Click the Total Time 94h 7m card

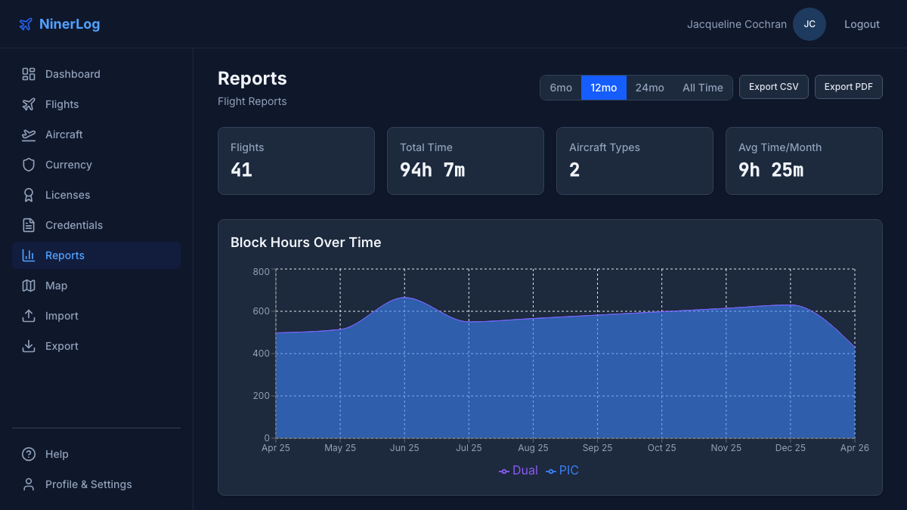(466, 161)
